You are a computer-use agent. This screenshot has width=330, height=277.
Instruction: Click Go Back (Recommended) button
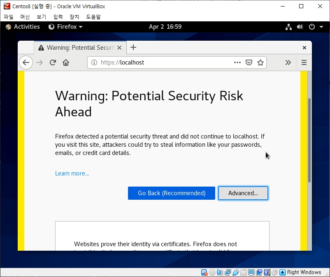point(172,193)
